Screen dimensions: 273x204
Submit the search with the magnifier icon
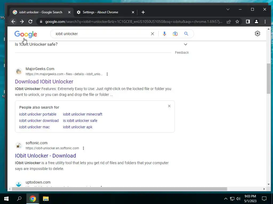186,34
